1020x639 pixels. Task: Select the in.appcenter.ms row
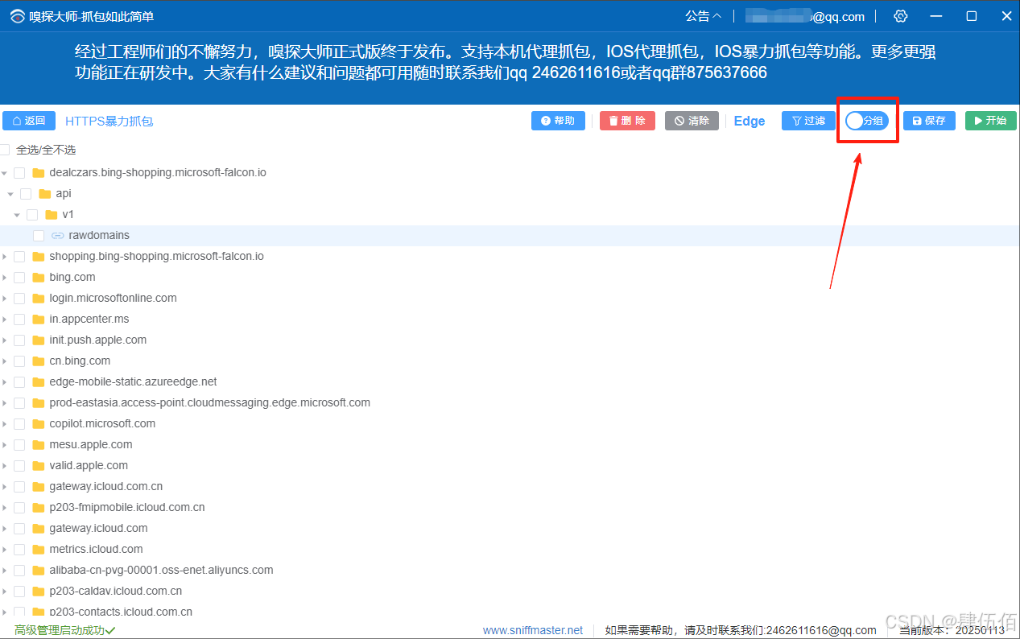pyautogui.click(x=510, y=319)
